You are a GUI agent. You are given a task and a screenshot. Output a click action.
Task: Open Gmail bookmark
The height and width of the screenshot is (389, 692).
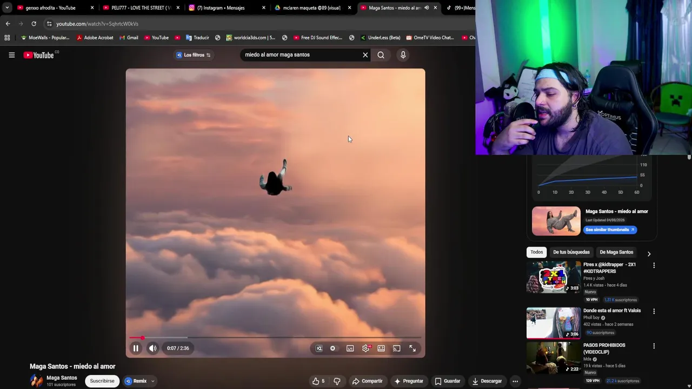(x=129, y=38)
